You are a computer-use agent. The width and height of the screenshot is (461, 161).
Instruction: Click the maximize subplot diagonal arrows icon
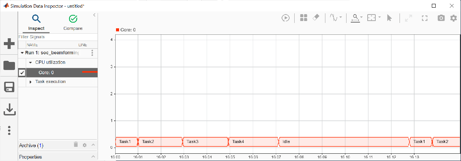tap(408, 18)
